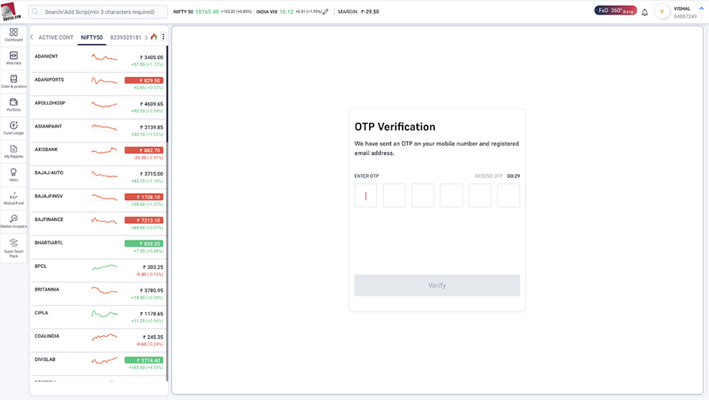
Task: Open the Dashboard sidebar icon
Action: 14,35
